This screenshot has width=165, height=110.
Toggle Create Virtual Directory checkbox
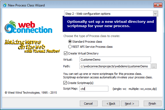coord(66,53)
